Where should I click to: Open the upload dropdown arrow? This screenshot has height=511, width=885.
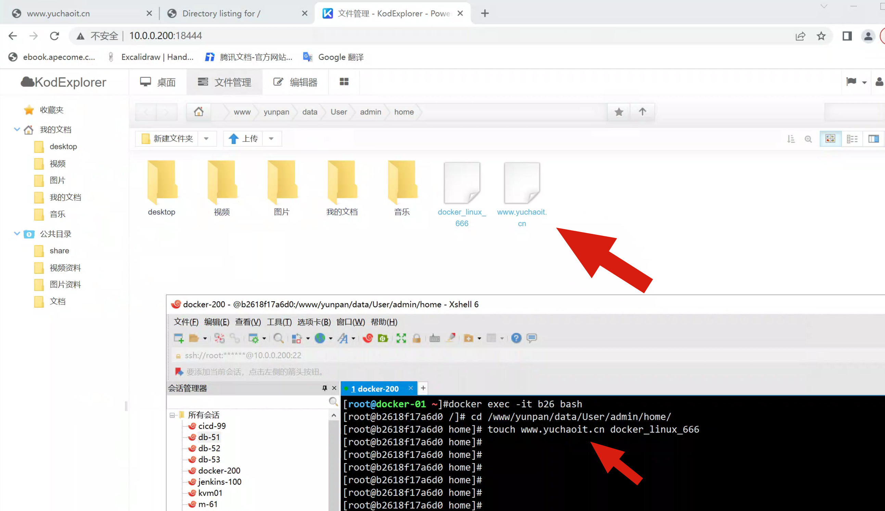point(271,139)
